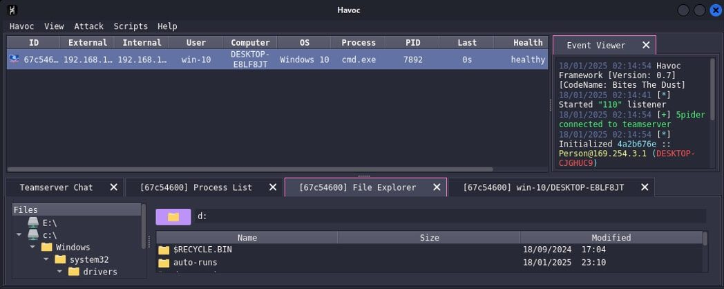Click the drivers folder icon in tree
724x289 pixels.
point(74,272)
